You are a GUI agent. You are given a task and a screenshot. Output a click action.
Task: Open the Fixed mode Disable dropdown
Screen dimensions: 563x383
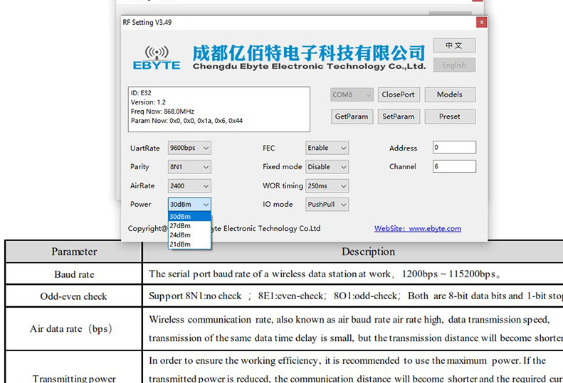click(x=327, y=167)
